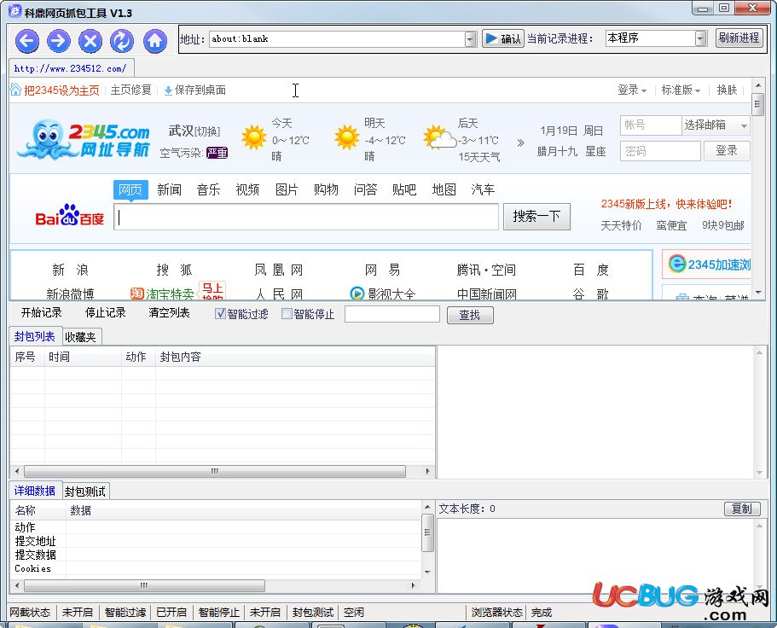Stop loading with the X icon
Screen dimensions: 777x628
click(90, 40)
